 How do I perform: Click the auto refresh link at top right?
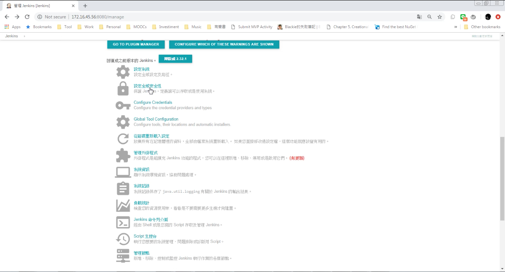482,36
